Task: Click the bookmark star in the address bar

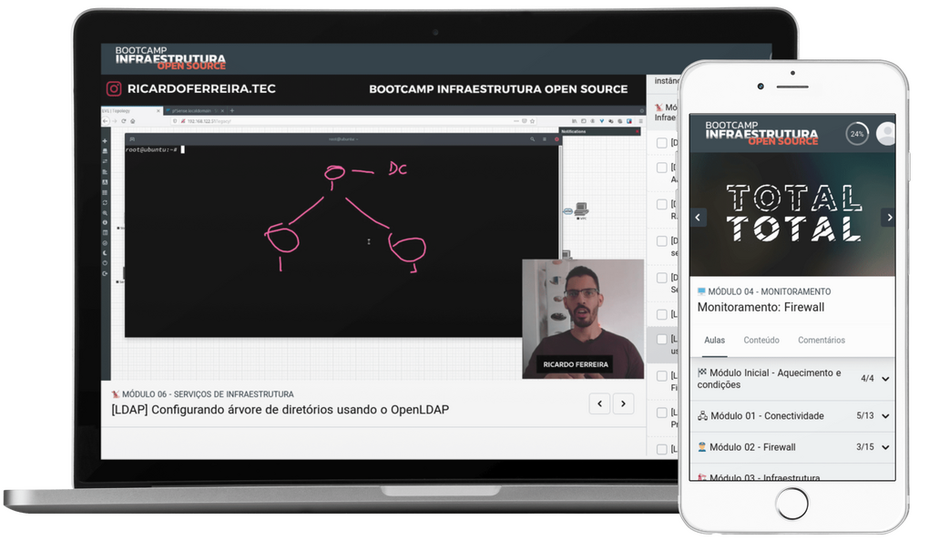Action: tap(532, 121)
